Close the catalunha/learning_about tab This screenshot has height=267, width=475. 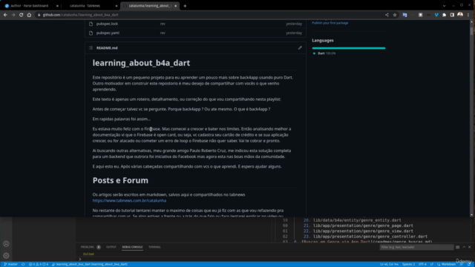point(176,6)
